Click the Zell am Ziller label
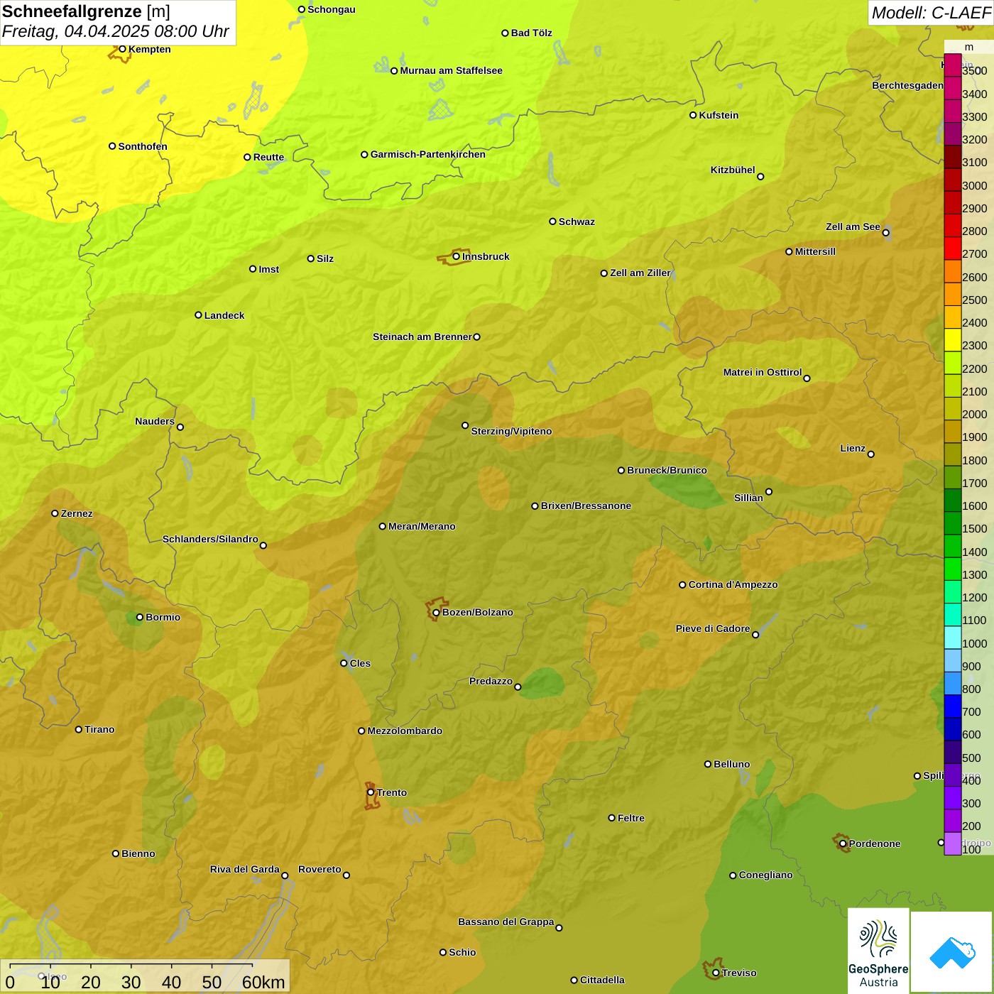This screenshot has width=994, height=994. point(640,273)
